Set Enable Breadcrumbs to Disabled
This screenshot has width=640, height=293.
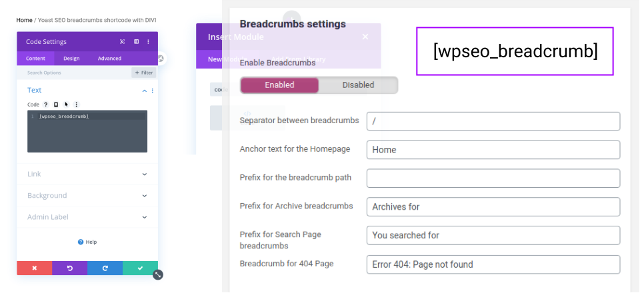tap(358, 85)
